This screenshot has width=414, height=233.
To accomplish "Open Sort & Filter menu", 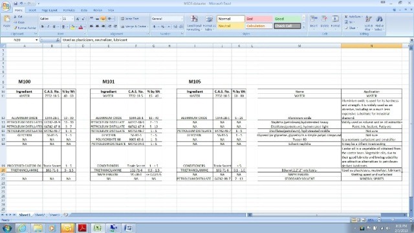I will (368, 23).
